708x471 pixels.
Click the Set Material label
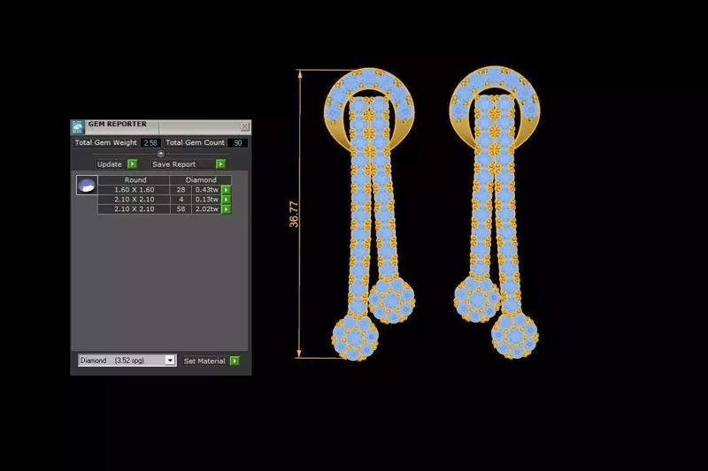point(204,361)
